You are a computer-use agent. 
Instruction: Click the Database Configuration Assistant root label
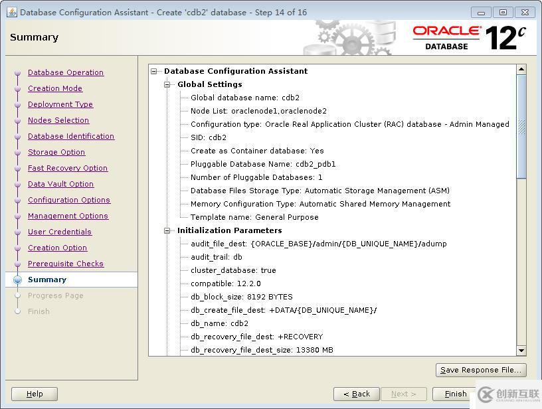tap(236, 71)
